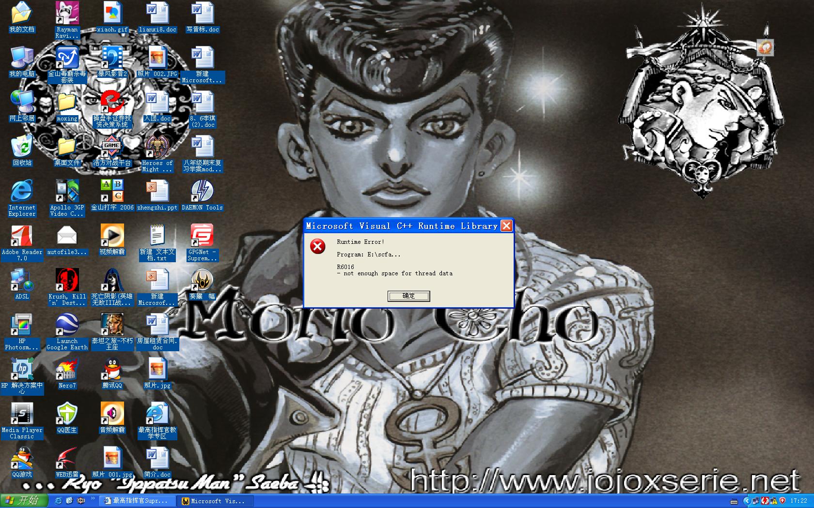Select the 8.6李琪(2).doc file

(x=203, y=109)
